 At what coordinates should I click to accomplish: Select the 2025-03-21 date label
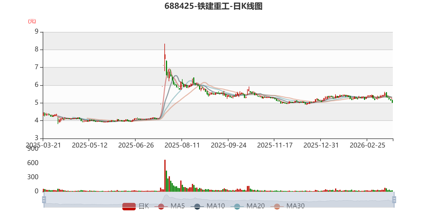tap(43, 145)
